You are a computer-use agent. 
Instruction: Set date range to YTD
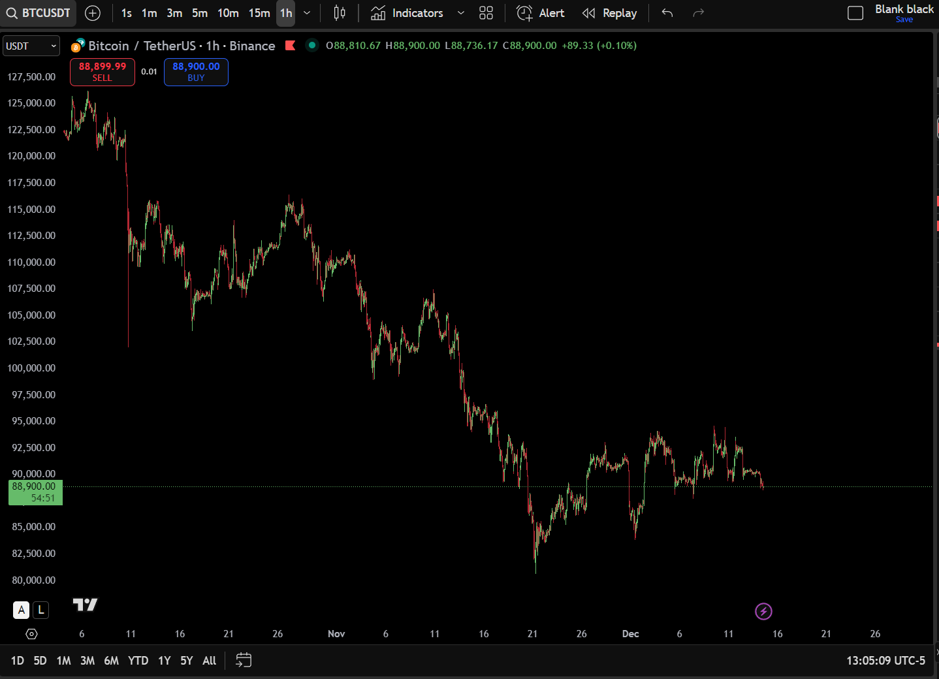pyautogui.click(x=138, y=661)
